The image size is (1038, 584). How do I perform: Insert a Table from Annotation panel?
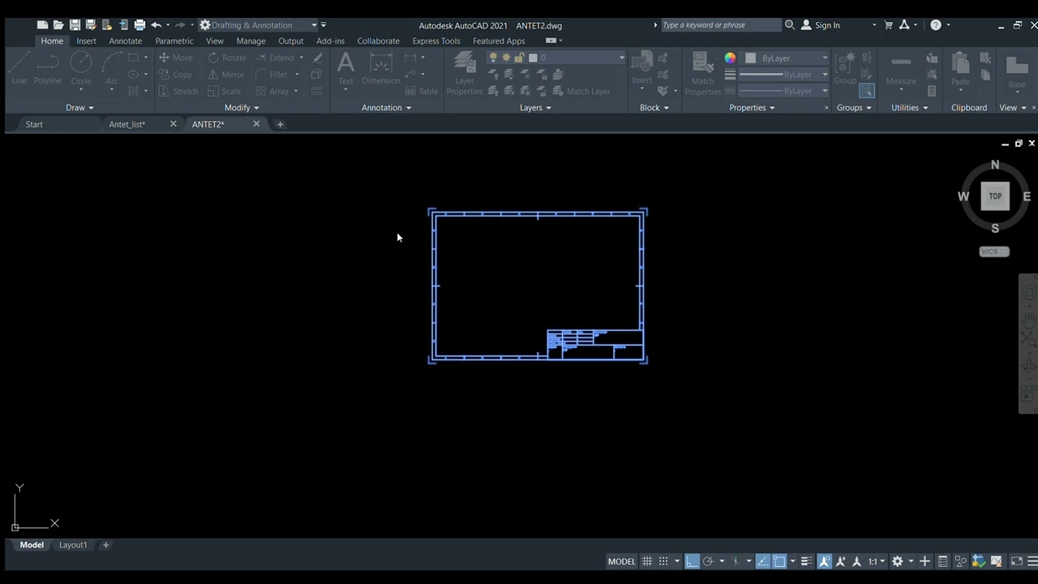click(x=422, y=92)
